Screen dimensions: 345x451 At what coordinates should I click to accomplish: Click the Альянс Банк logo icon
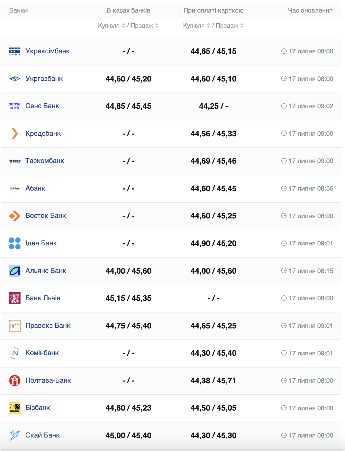coord(15,271)
